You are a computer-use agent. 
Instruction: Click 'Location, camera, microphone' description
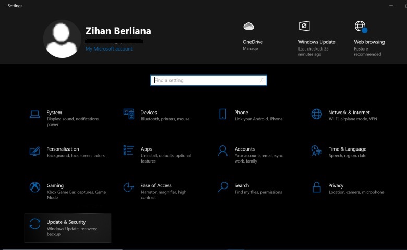[356, 192]
